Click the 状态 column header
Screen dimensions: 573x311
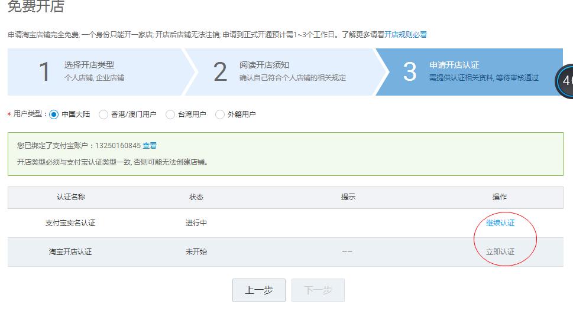click(196, 197)
